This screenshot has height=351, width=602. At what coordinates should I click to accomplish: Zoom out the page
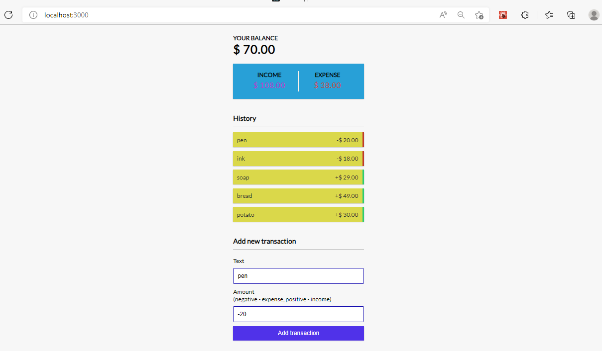click(x=461, y=15)
